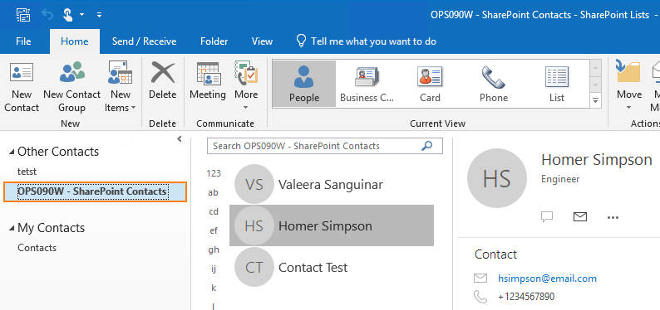Jump to ij in the index
The image size is (660, 310).
(x=214, y=269)
